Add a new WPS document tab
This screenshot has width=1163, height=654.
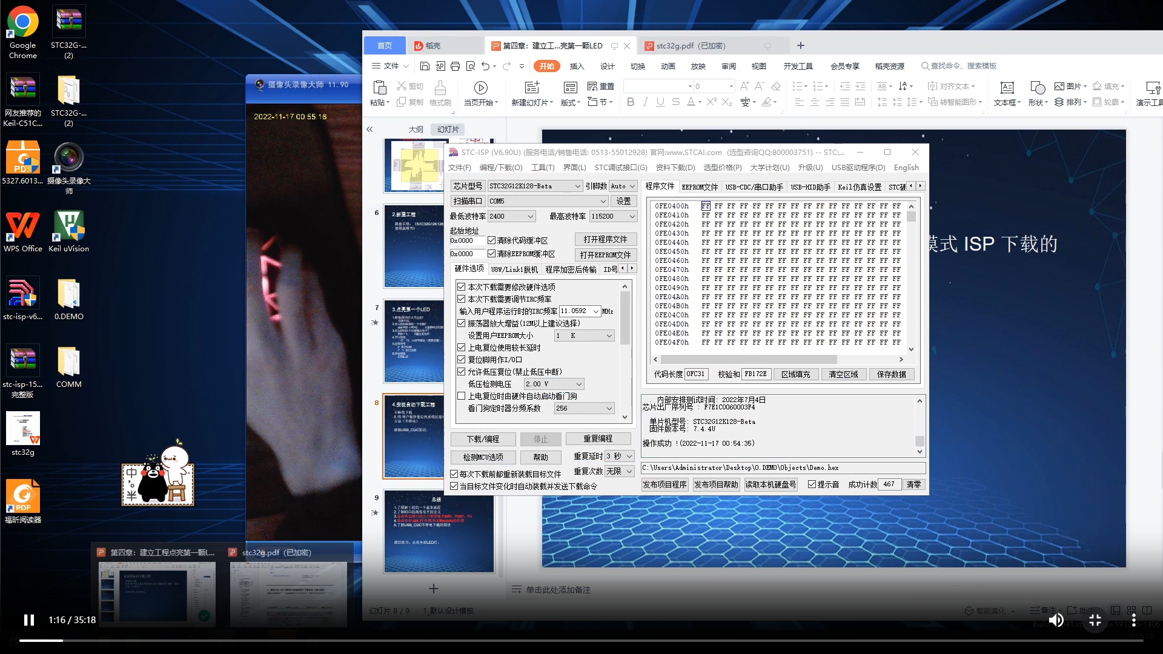coord(800,45)
